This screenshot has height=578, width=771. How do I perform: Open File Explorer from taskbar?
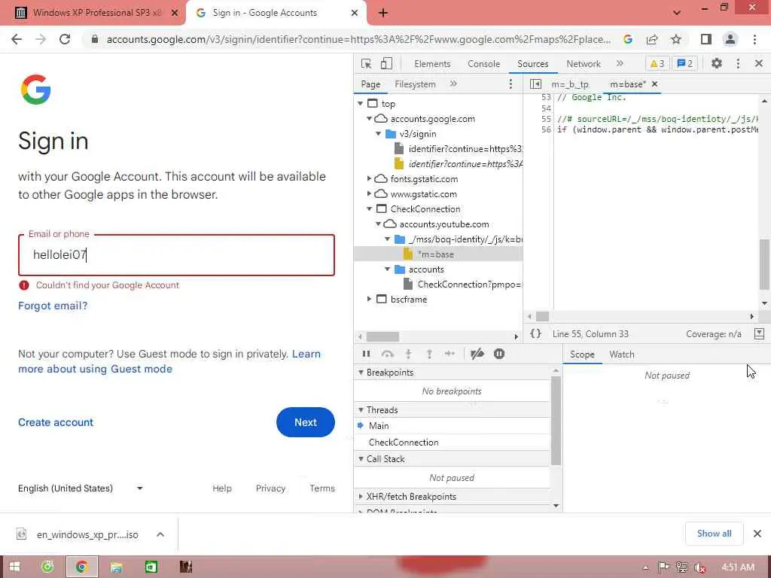point(116,567)
